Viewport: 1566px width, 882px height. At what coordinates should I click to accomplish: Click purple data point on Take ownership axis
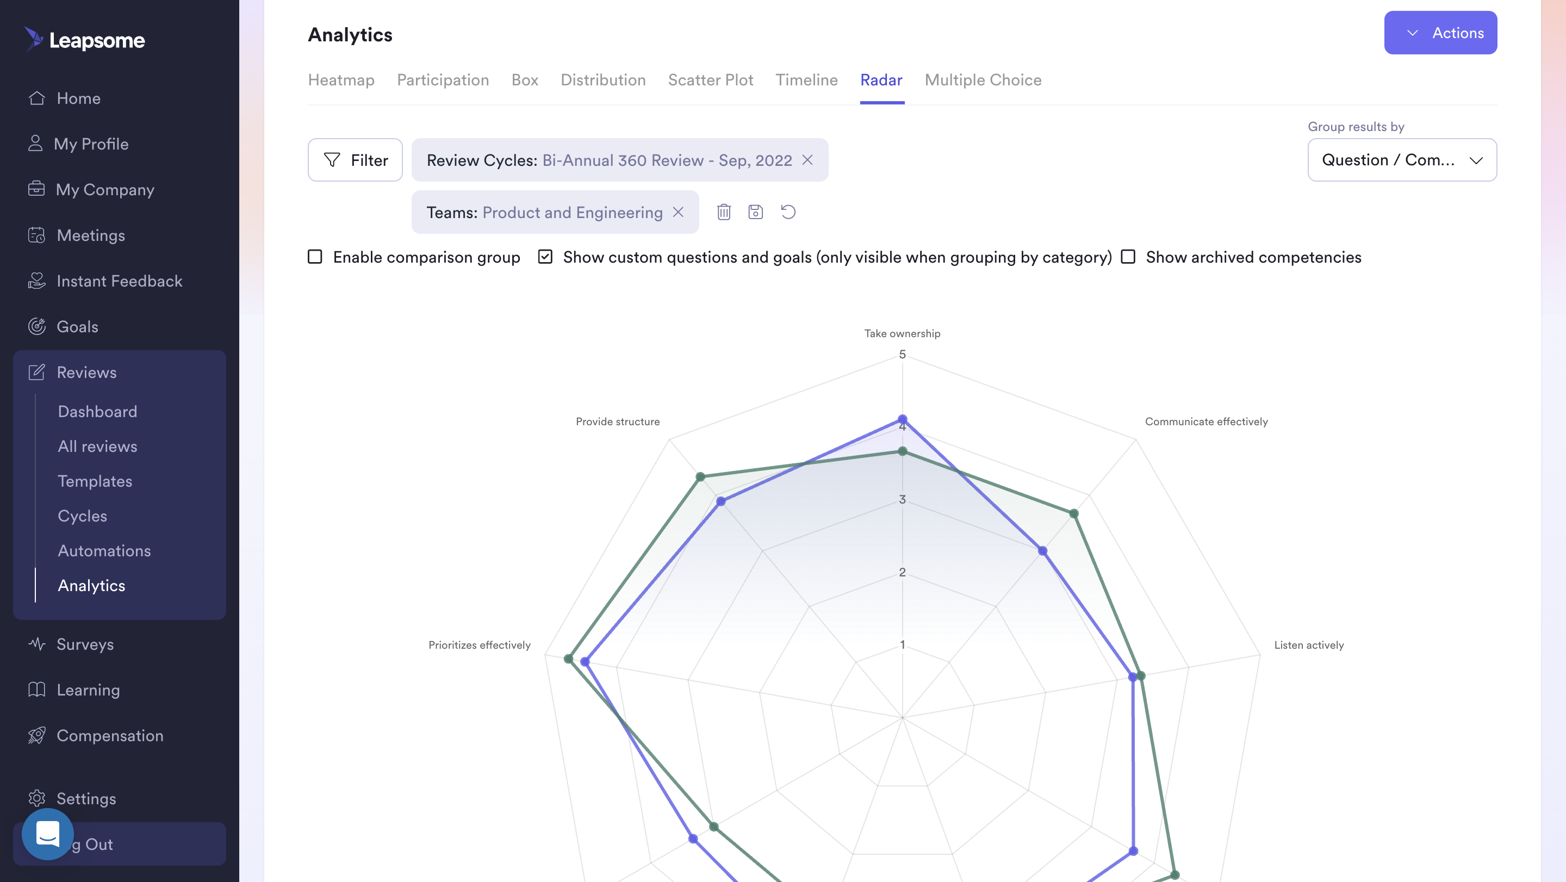click(x=902, y=419)
